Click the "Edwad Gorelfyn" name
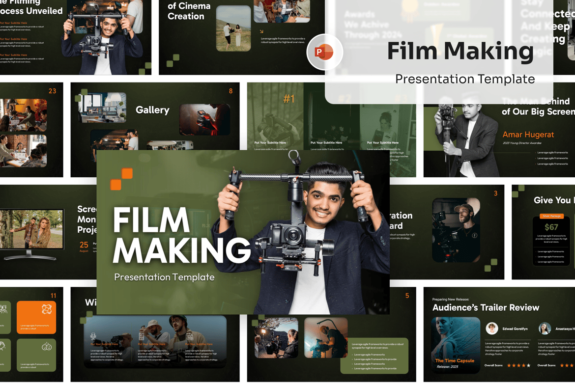The height and width of the screenshot is (383, 575). [x=515, y=329]
